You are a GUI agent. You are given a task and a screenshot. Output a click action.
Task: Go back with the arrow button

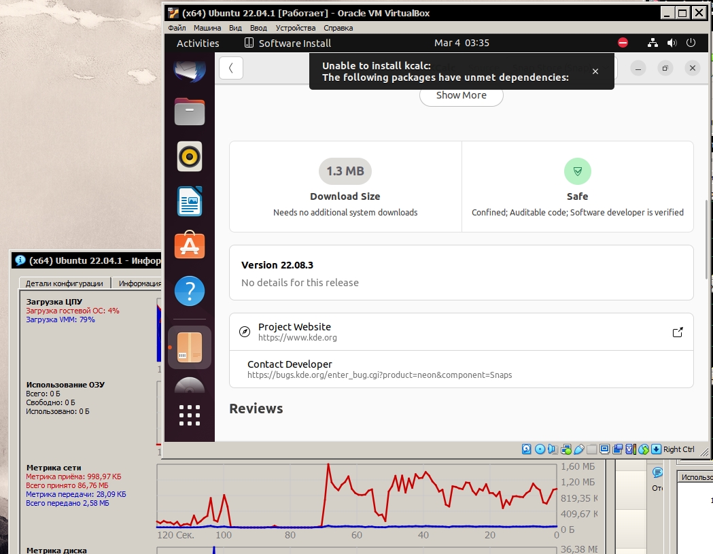point(231,68)
